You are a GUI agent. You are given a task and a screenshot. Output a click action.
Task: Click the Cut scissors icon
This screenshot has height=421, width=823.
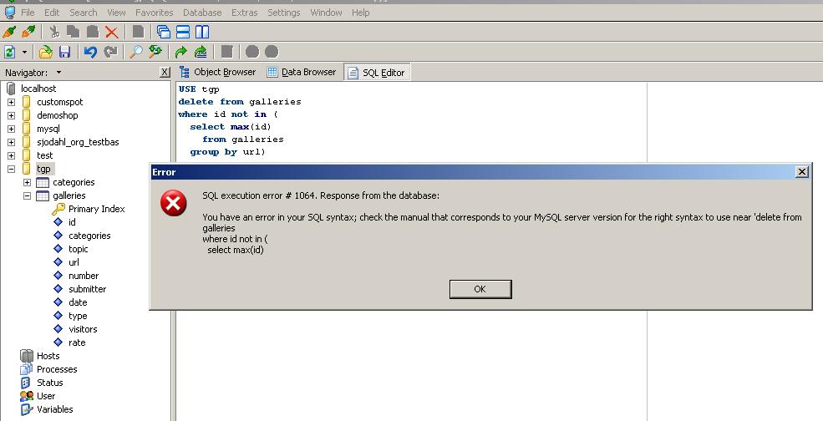[x=54, y=32]
